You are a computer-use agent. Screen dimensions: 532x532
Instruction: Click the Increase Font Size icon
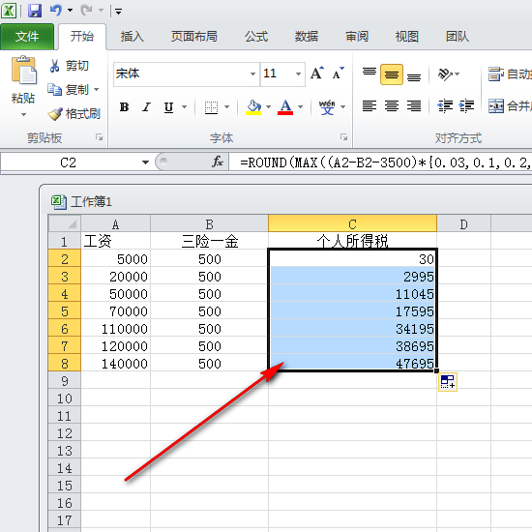(317, 73)
